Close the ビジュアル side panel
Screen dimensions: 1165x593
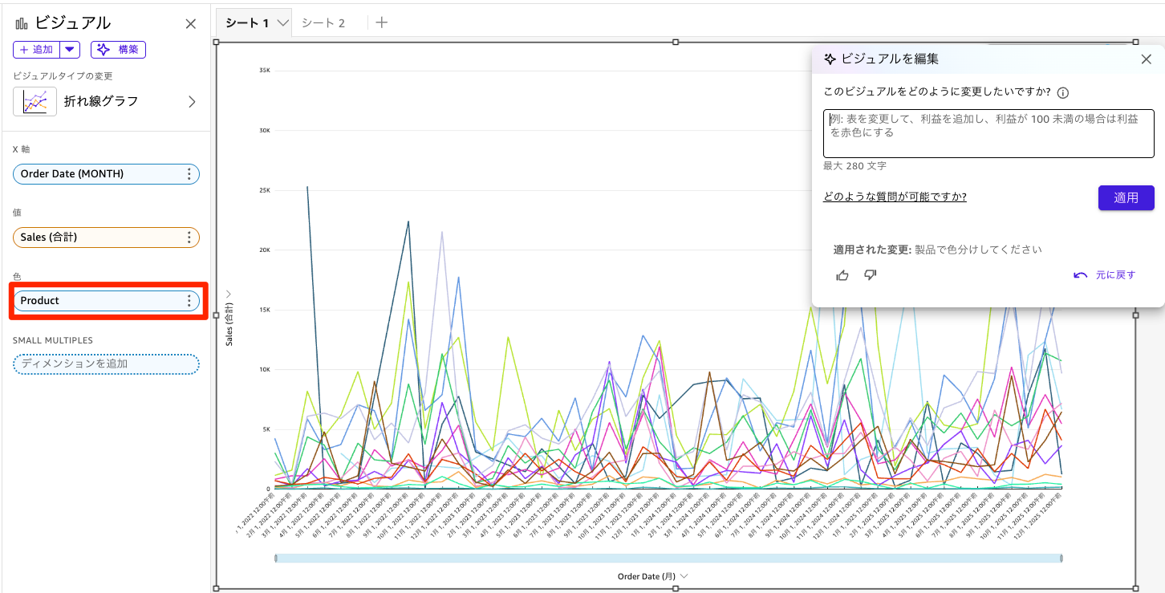191,24
